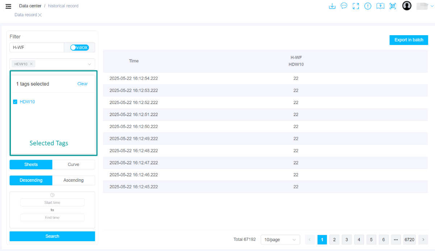Switch to the Curve view tab
This screenshot has width=435, height=251.
pos(74,165)
